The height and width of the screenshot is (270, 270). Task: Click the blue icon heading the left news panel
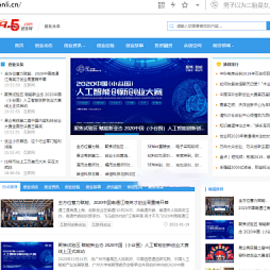tap(3, 64)
